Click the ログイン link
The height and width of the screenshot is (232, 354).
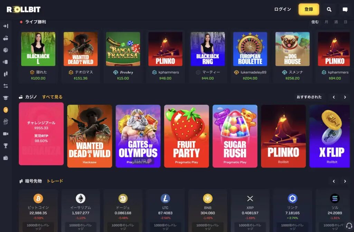pos(282,9)
